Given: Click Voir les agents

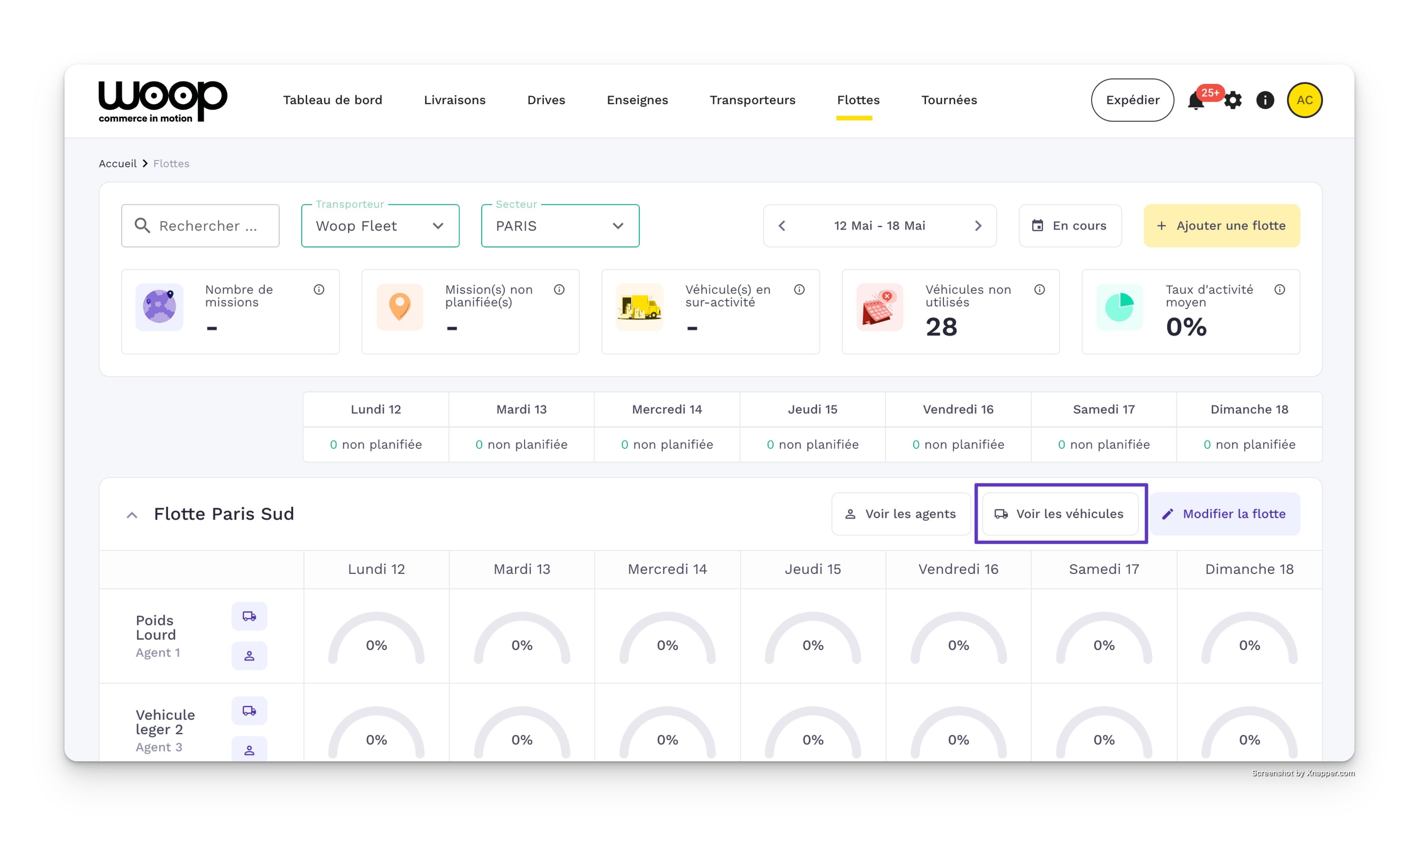Looking at the screenshot, I should tap(901, 514).
